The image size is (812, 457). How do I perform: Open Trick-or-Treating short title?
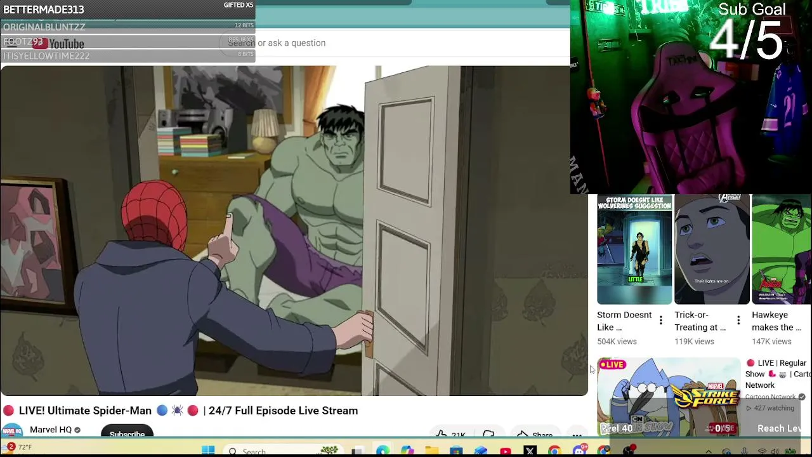700,321
